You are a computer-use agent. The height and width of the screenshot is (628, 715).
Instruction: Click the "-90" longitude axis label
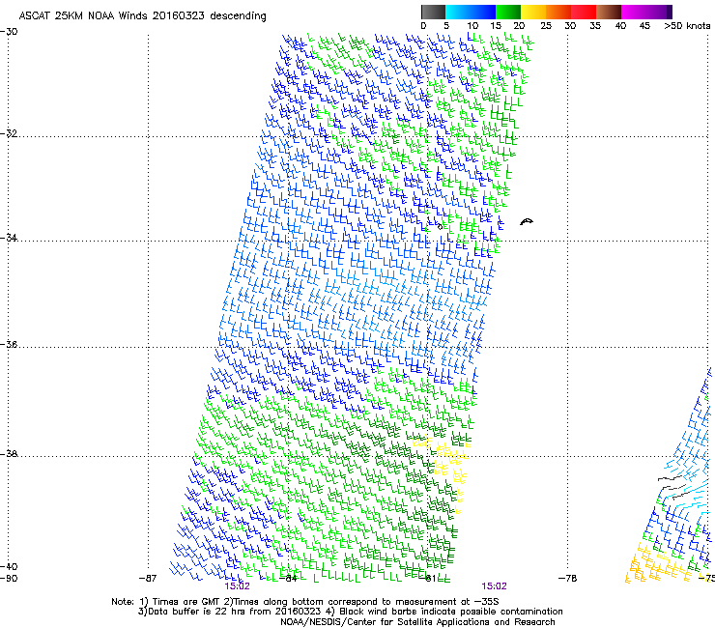[x=9, y=579]
